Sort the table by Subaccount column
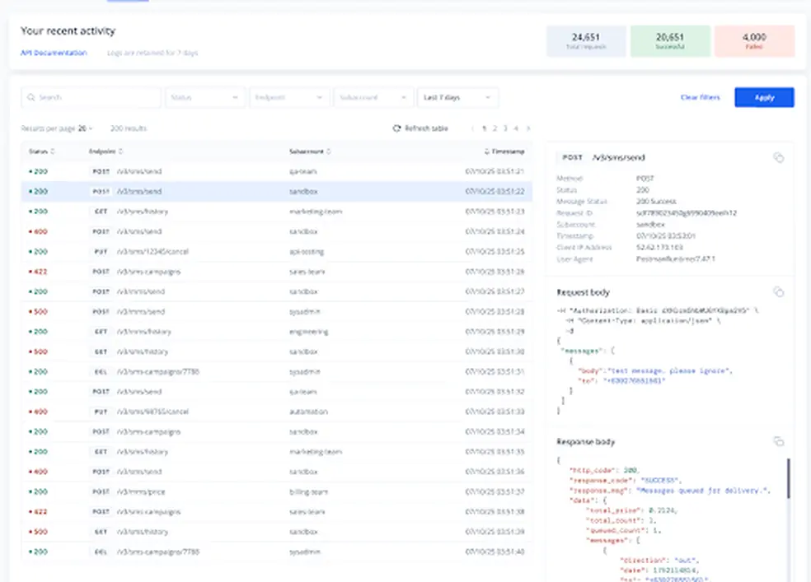Viewport: 811px width, 582px height. pos(310,151)
